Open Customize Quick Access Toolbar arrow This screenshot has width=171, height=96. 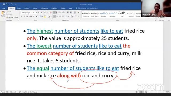click(15, 4)
